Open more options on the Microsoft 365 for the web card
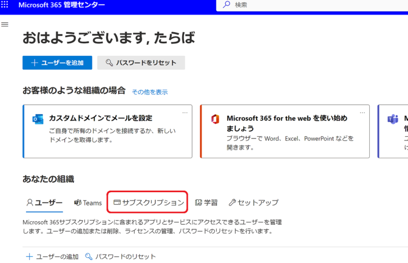The height and width of the screenshot is (263, 408). [x=363, y=112]
